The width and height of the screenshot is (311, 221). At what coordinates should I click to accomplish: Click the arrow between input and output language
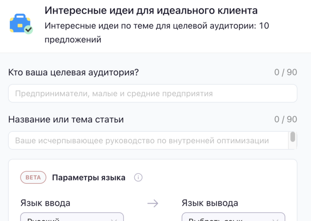[x=153, y=203]
